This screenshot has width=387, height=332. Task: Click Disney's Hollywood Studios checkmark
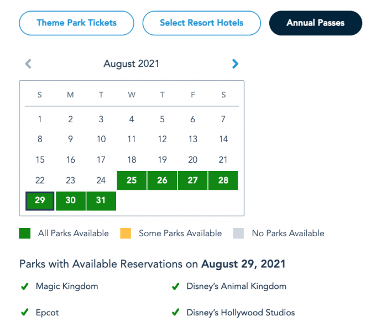(175, 313)
